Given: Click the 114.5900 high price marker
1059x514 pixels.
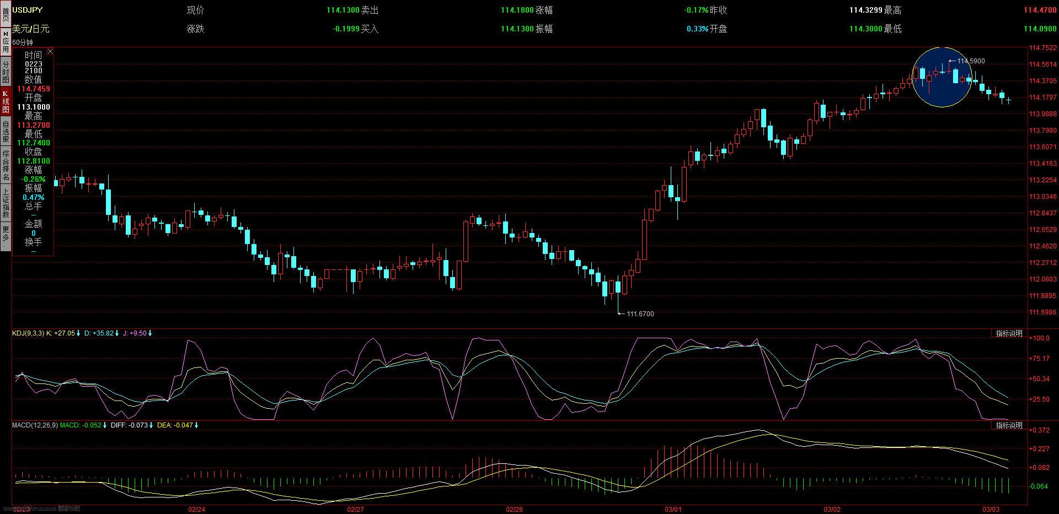Looking at the screenshot, I should pos(971,61).
